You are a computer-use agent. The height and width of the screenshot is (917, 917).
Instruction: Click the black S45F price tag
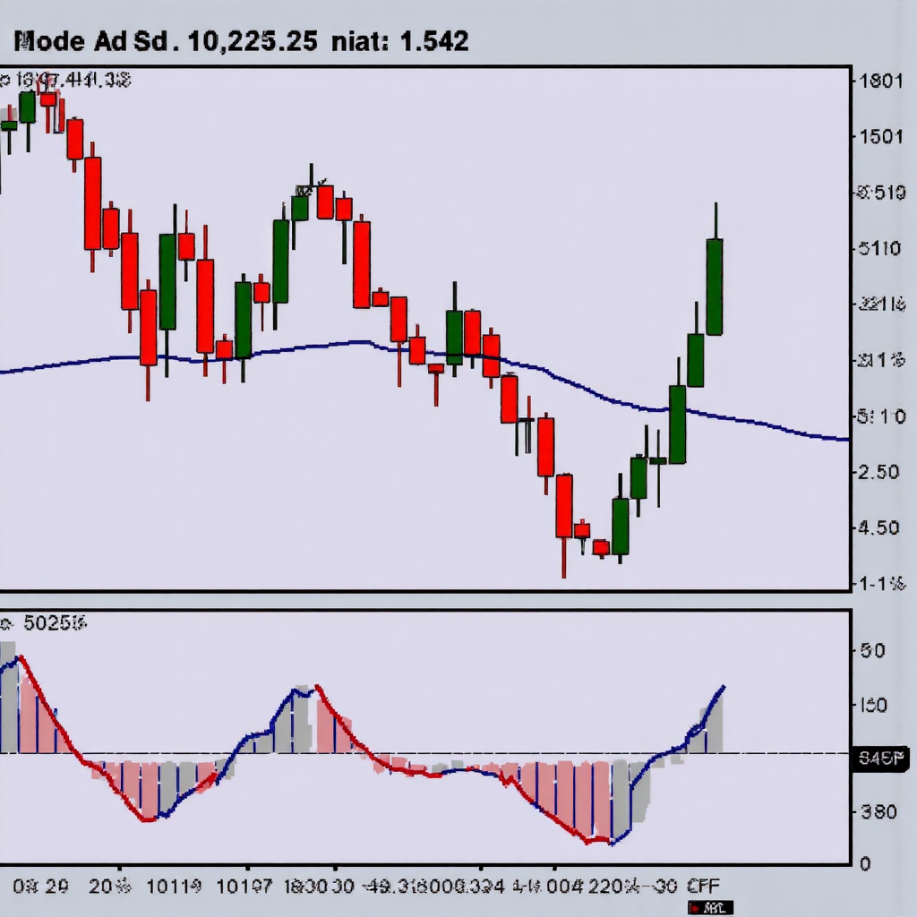[x=881, y=759]
